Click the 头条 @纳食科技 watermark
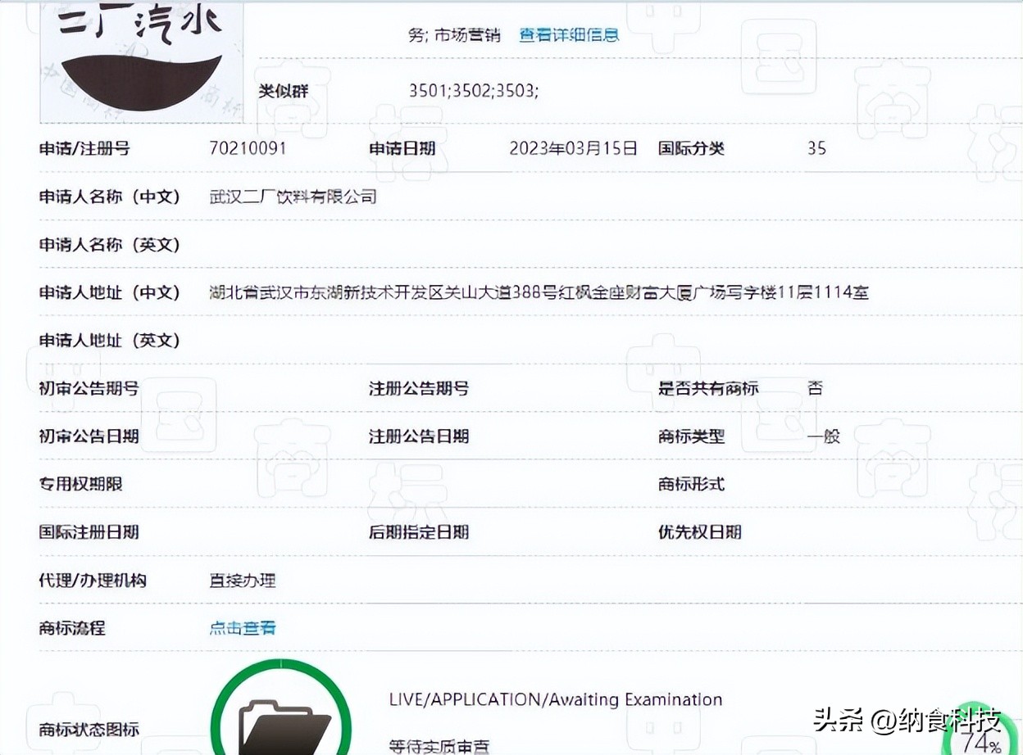1023x755 pixels. click(x=907, y=721)
